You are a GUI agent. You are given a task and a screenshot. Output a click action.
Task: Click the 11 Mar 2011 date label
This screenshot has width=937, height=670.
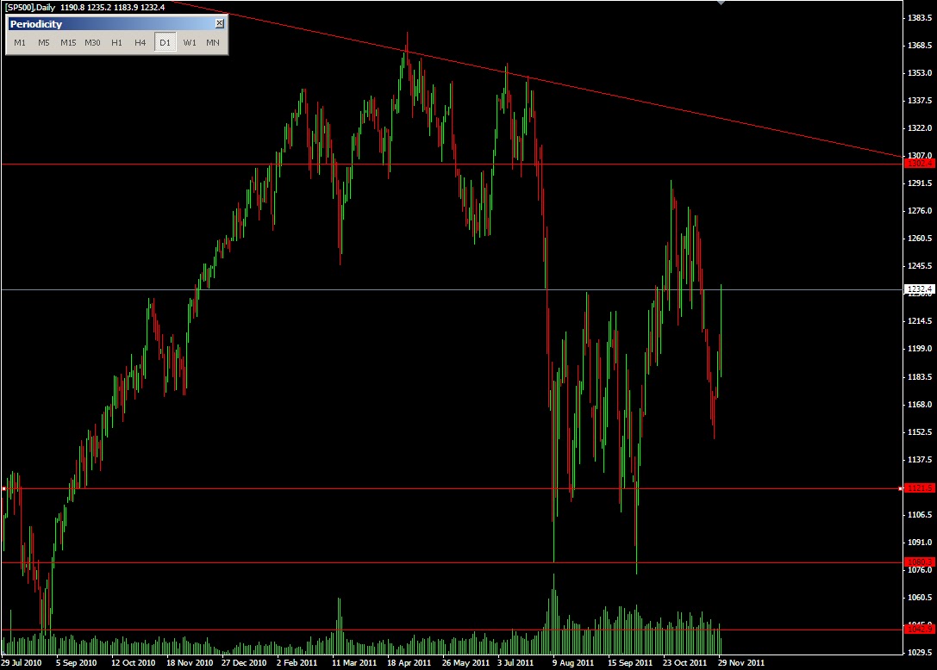[x=354, y=662]
